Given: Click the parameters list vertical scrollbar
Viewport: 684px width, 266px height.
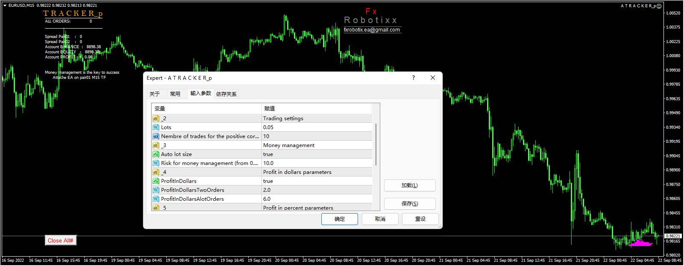Looking at the screenshot, I should click(376, 145).
